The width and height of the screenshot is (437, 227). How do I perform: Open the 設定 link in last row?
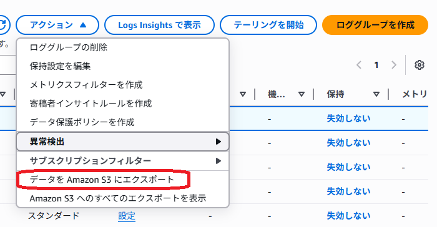click(x=127, y=216)
